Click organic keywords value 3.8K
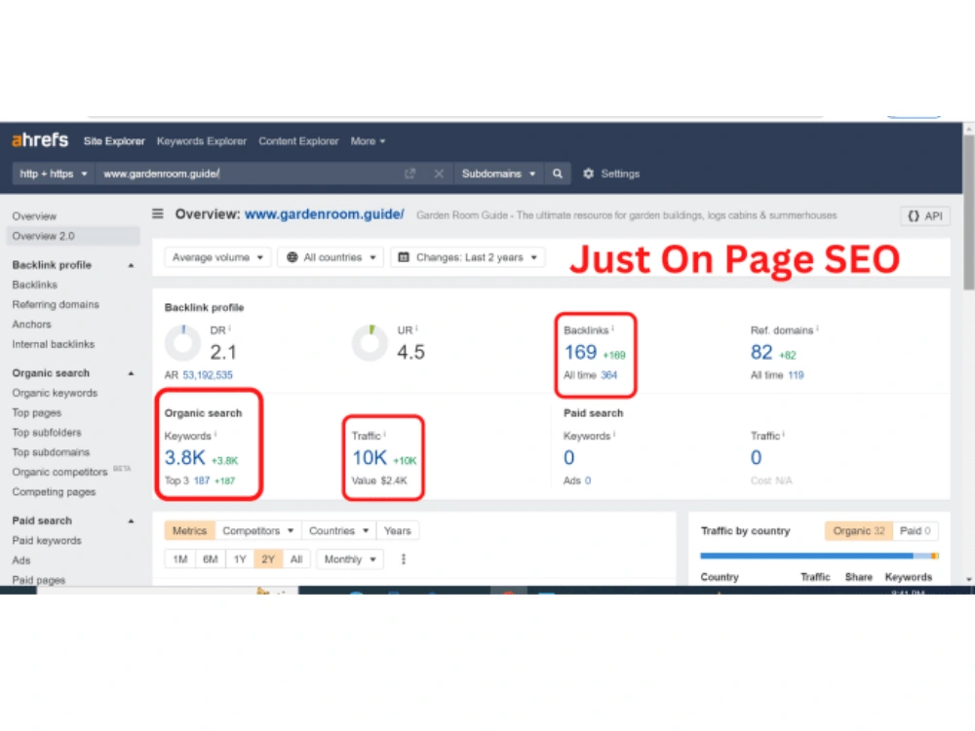The height and width of the screenshot is (731, 975). [x=184, y=458]
